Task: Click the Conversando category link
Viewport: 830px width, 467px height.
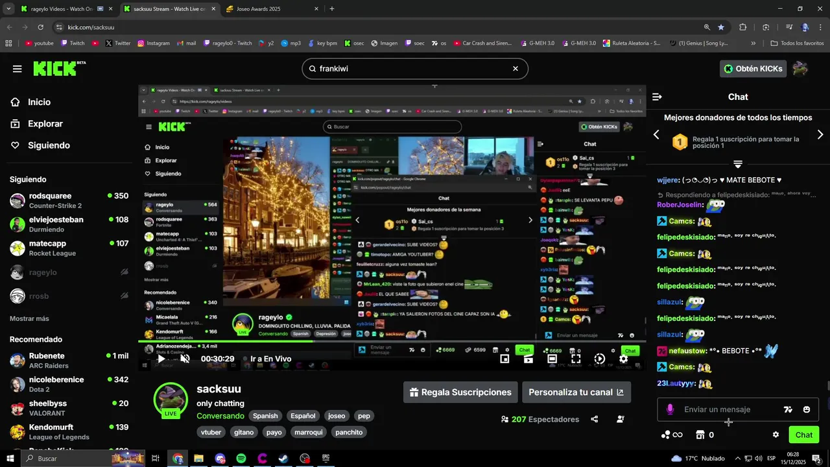Action: [x=220, y=416]
